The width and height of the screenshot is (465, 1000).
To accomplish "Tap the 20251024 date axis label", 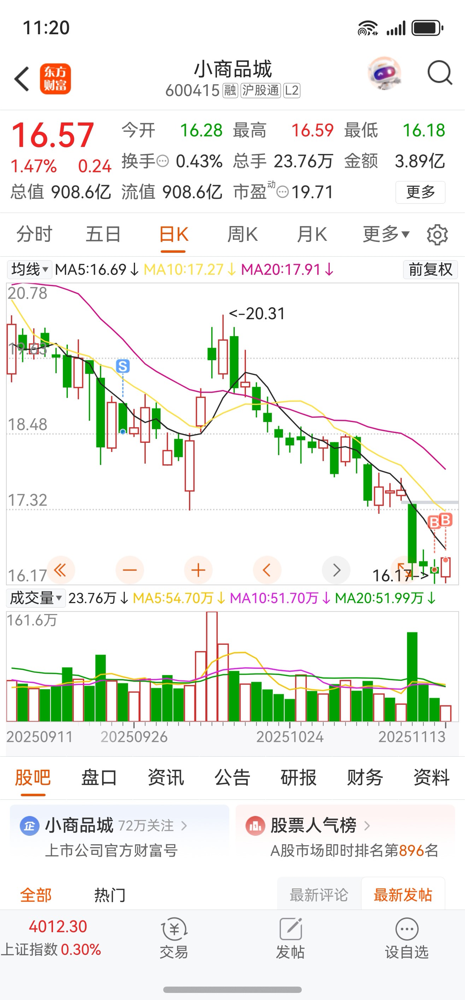I will [x=290, y=737].
